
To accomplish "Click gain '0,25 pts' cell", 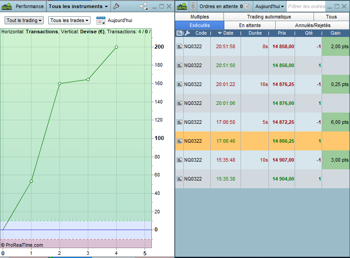I will click(x=336, y=84).
